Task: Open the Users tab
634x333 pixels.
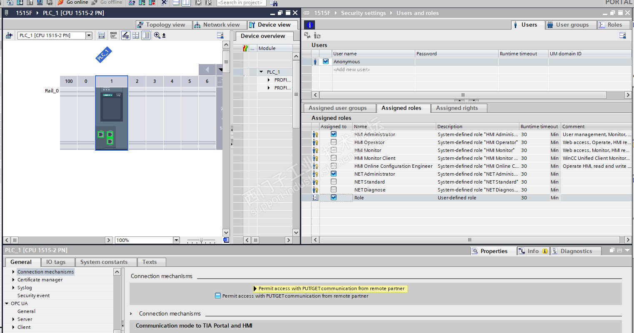Action: (x=528, y=25)
